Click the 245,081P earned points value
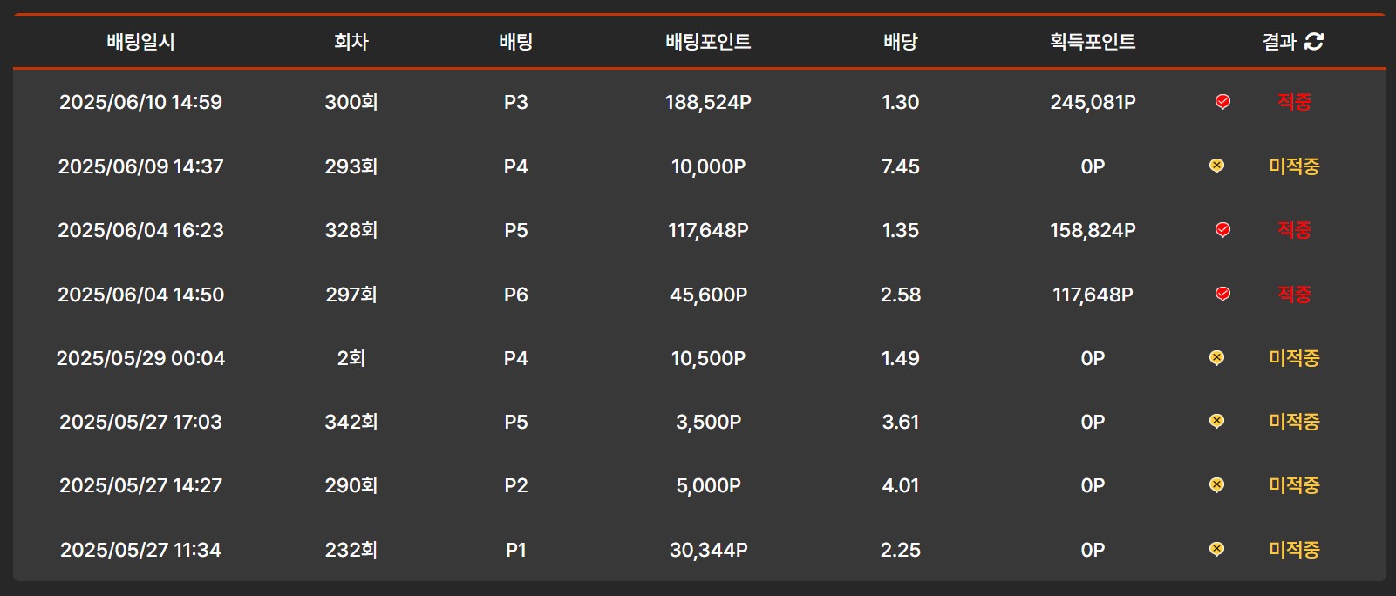 pos(1093,102)
